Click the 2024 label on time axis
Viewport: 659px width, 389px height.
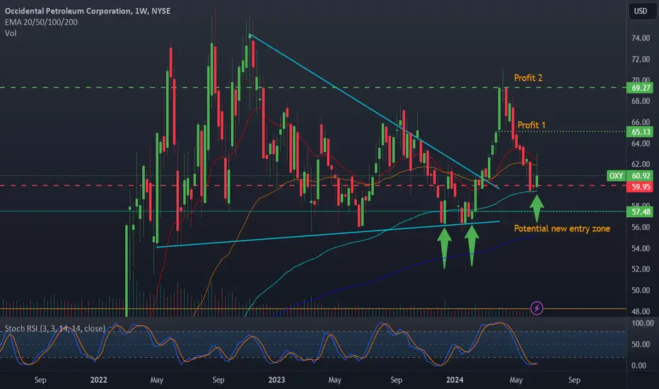click(x=455, y=380)
